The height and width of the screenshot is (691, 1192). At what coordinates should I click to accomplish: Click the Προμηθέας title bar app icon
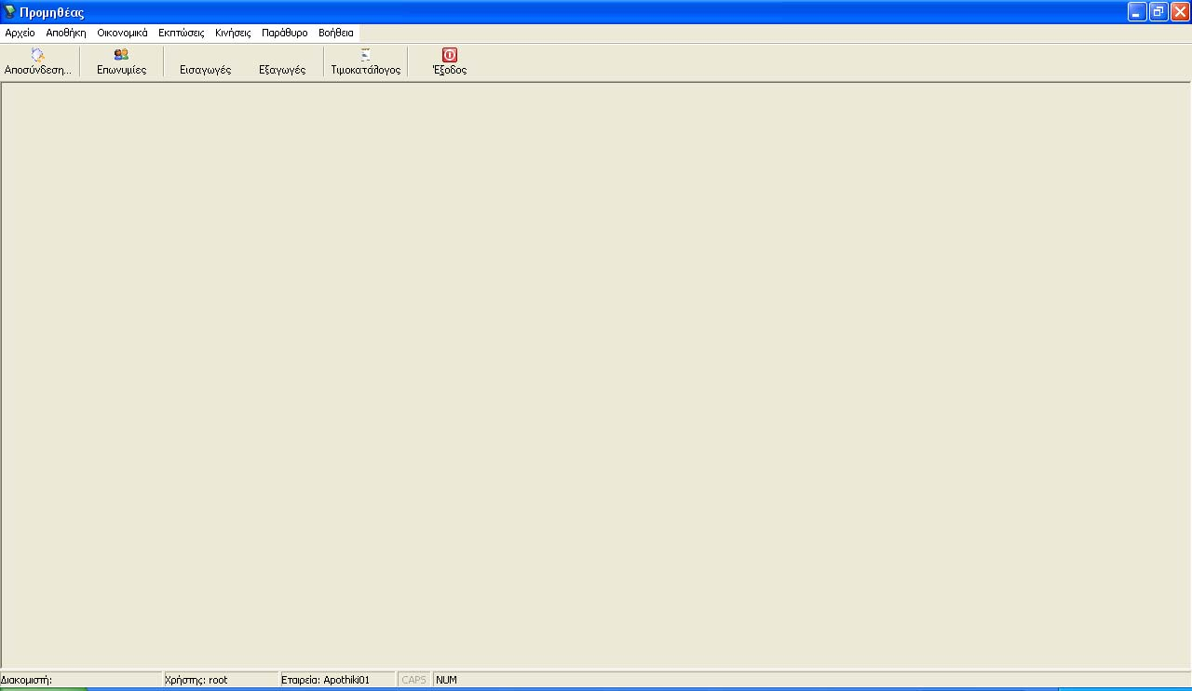click(10, 12)
